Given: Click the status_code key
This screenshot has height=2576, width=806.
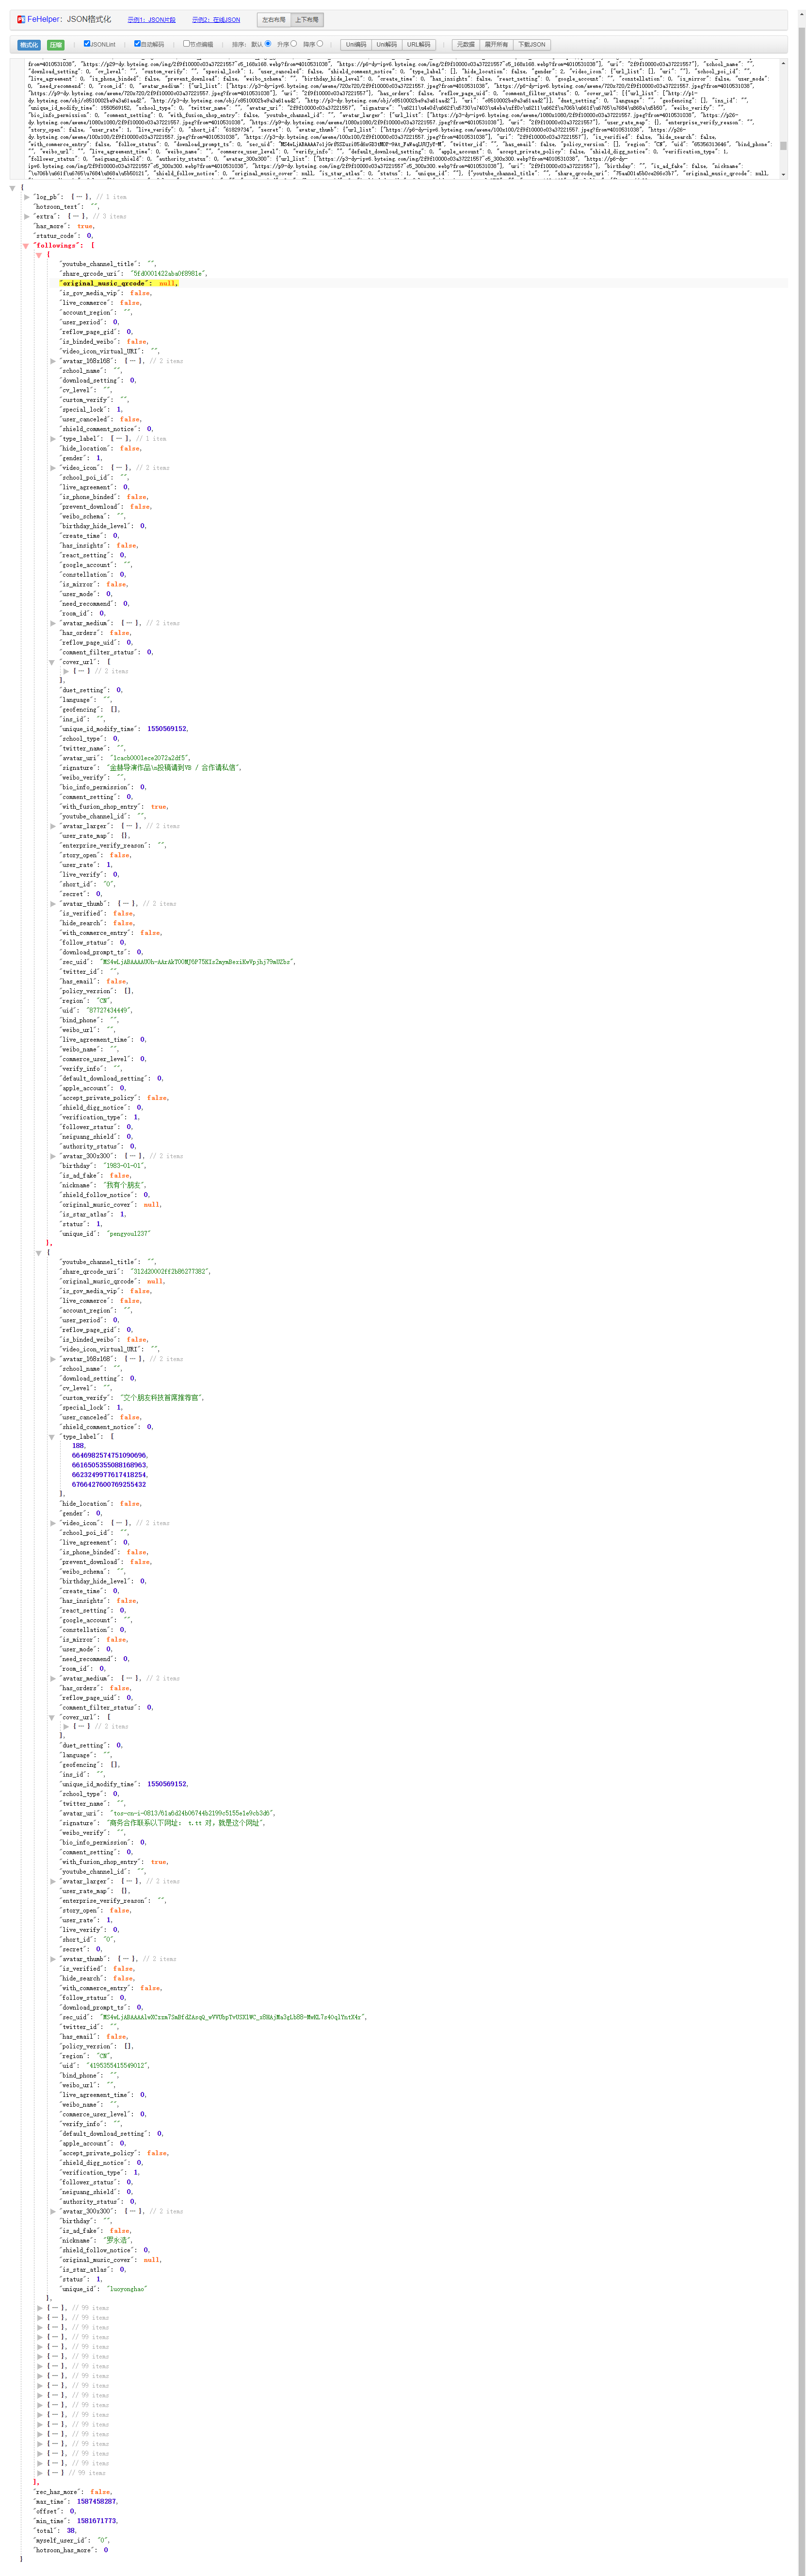Looking at the screenshot, I should pos(57,236).
